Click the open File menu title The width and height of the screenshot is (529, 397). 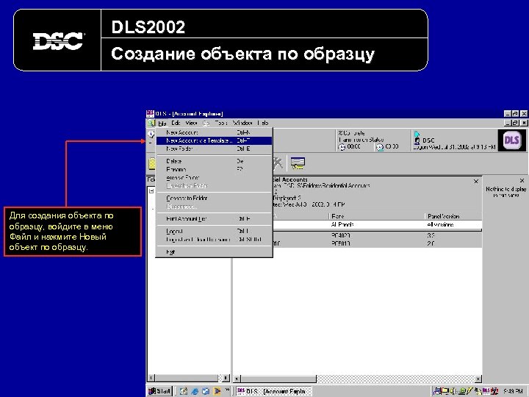[162, 124]
